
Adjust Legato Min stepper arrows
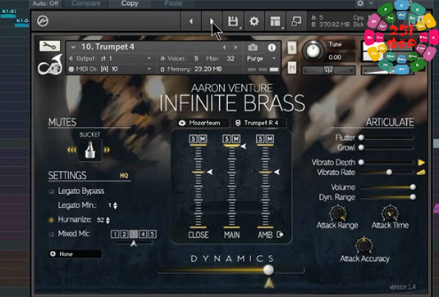pos(115,205)
